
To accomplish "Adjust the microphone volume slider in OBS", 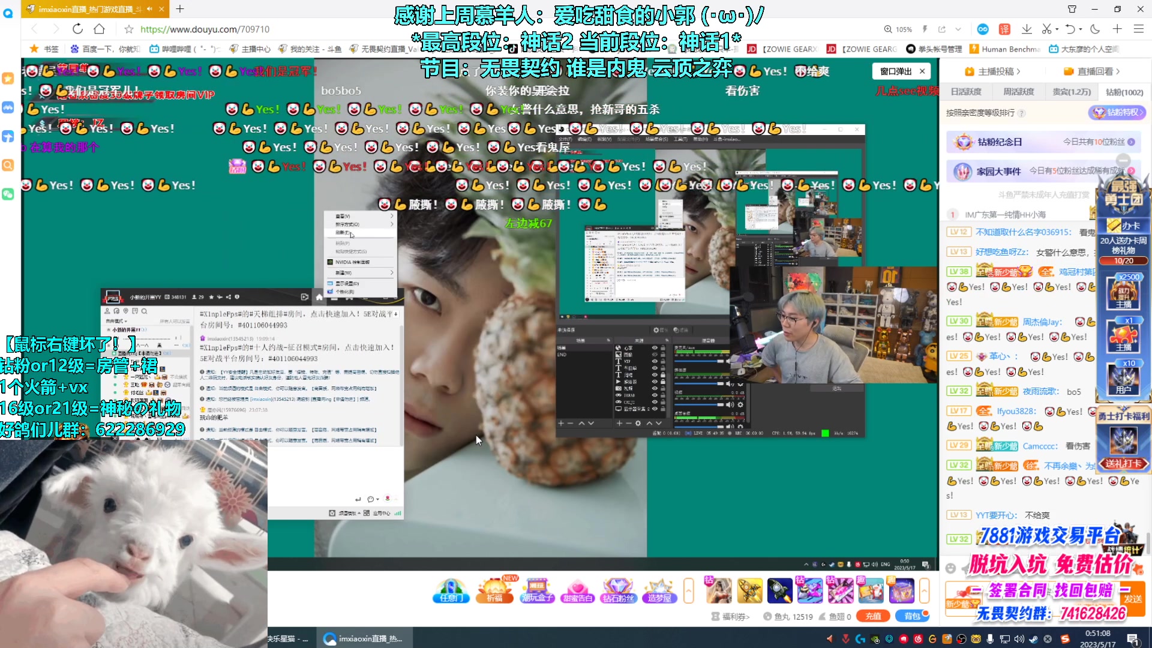I will (x=699, y=361).
